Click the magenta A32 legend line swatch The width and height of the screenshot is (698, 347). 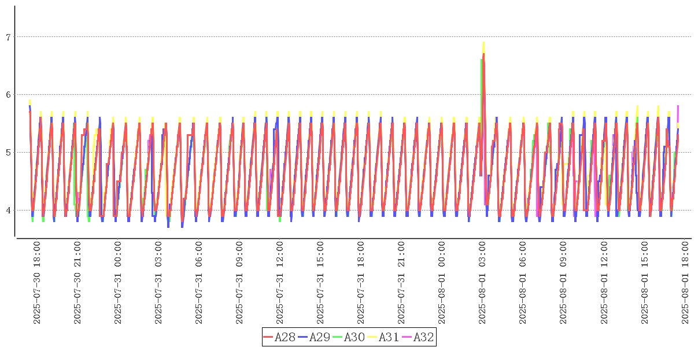pos(407,337)
